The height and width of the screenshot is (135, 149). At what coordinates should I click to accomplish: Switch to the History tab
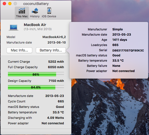35,13
